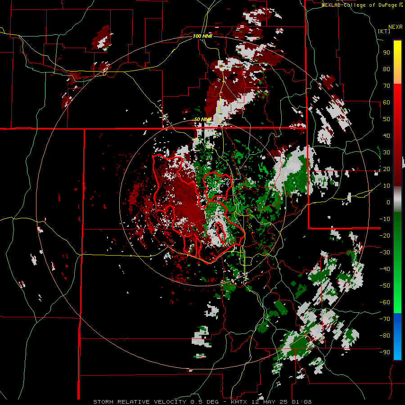Click the 60 value on the scale
Viewport: 405px width, 405px height.
pos(387,103)
